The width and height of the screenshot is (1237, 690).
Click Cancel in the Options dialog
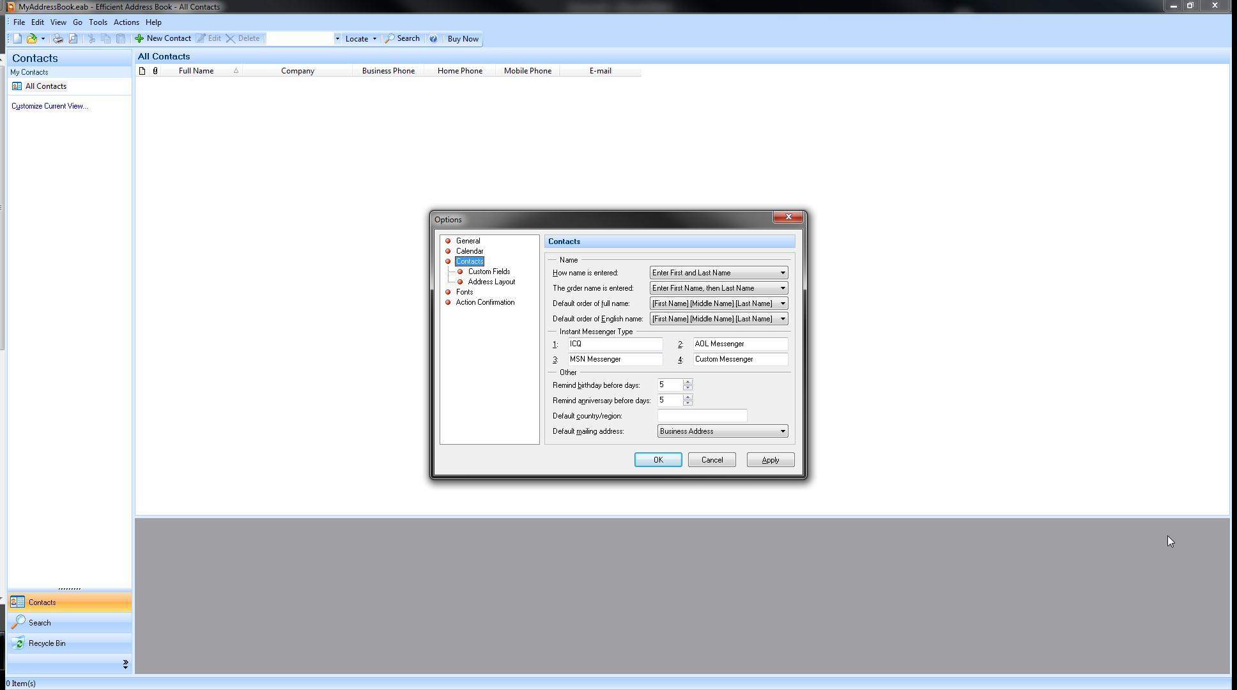click(712, 460)
